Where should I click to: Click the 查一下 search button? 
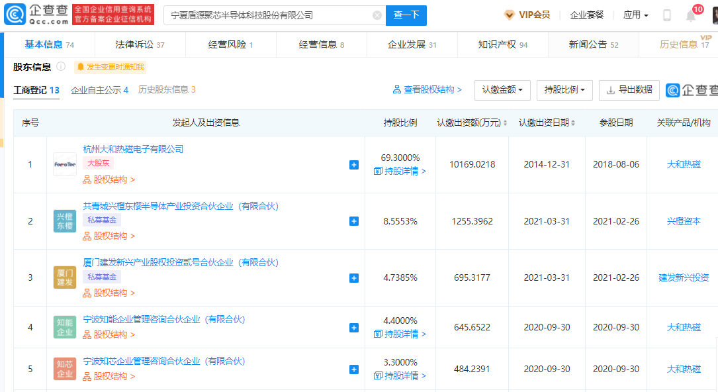click(x=406, y=15)
